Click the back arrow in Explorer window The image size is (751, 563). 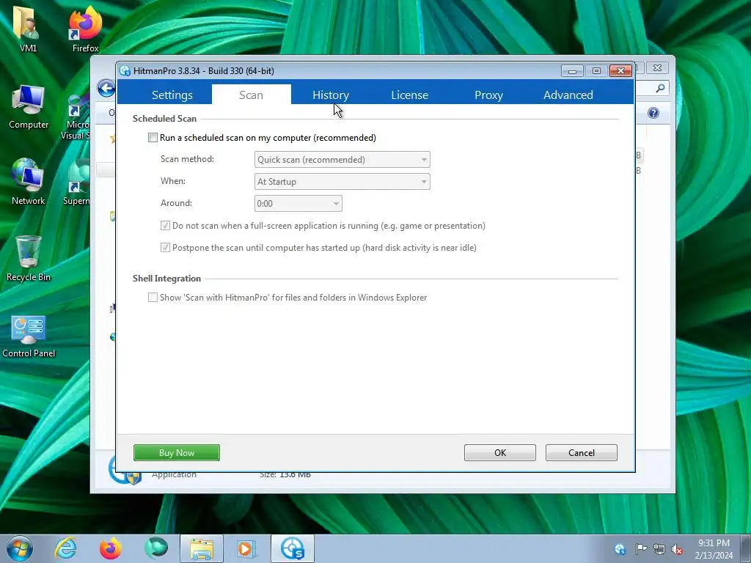point(106,88)
